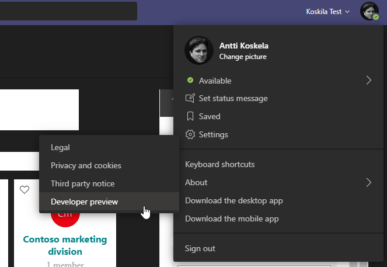Select Developer preview from About submenu
The height and width of the screenshot is (267, 387).
point(85,202)
